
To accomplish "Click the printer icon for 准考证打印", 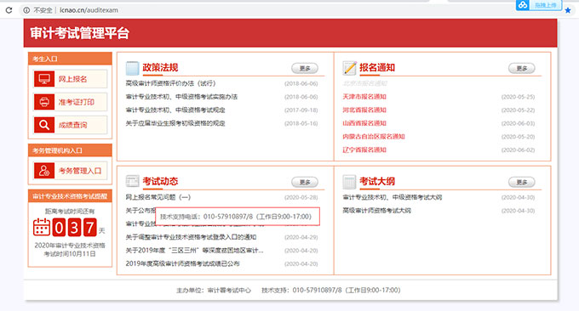I will coord(44,102).
